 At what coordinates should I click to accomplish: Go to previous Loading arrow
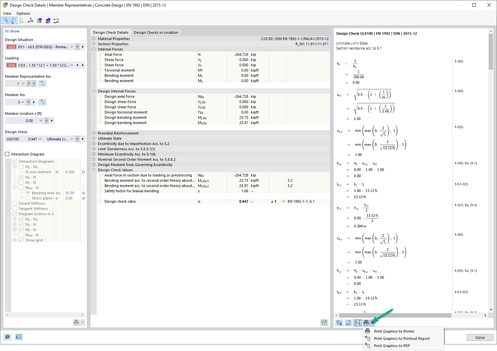(x=78, y=65)
